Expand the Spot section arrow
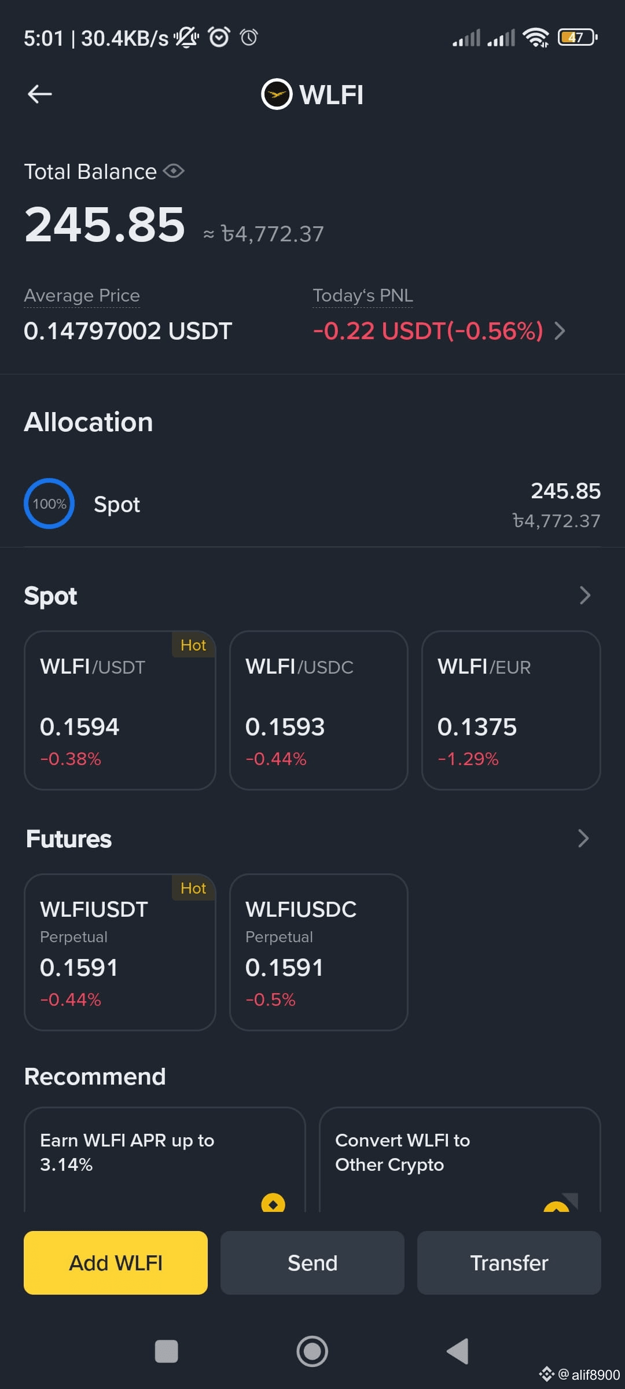The height and width of the screenshot is (1389, 625). (x=584, y=596)
